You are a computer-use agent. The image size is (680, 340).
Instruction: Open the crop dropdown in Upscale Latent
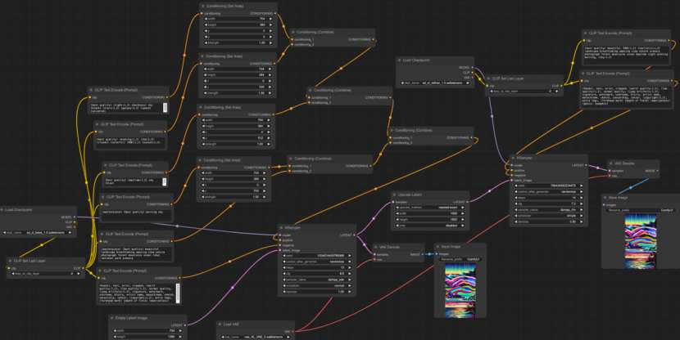coord(430,226)
